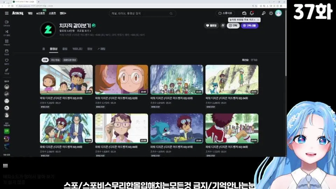Play the 파워 디지몬 03화 thumbnail
The width and height of the screenshot is (336, 189).
(176, 80)
